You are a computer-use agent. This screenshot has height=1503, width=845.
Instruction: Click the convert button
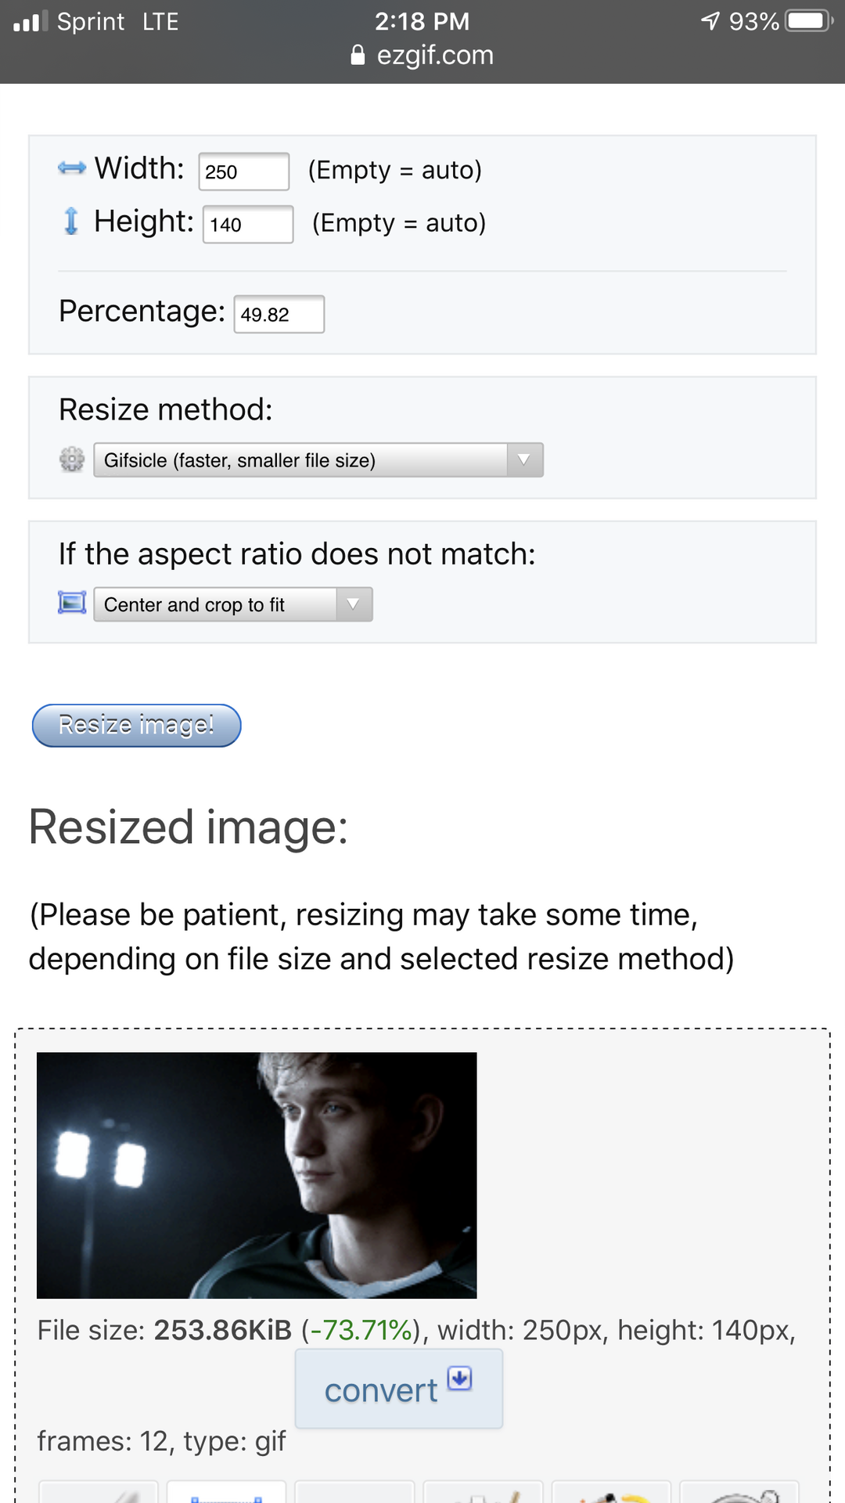[x=398, y=1389]
